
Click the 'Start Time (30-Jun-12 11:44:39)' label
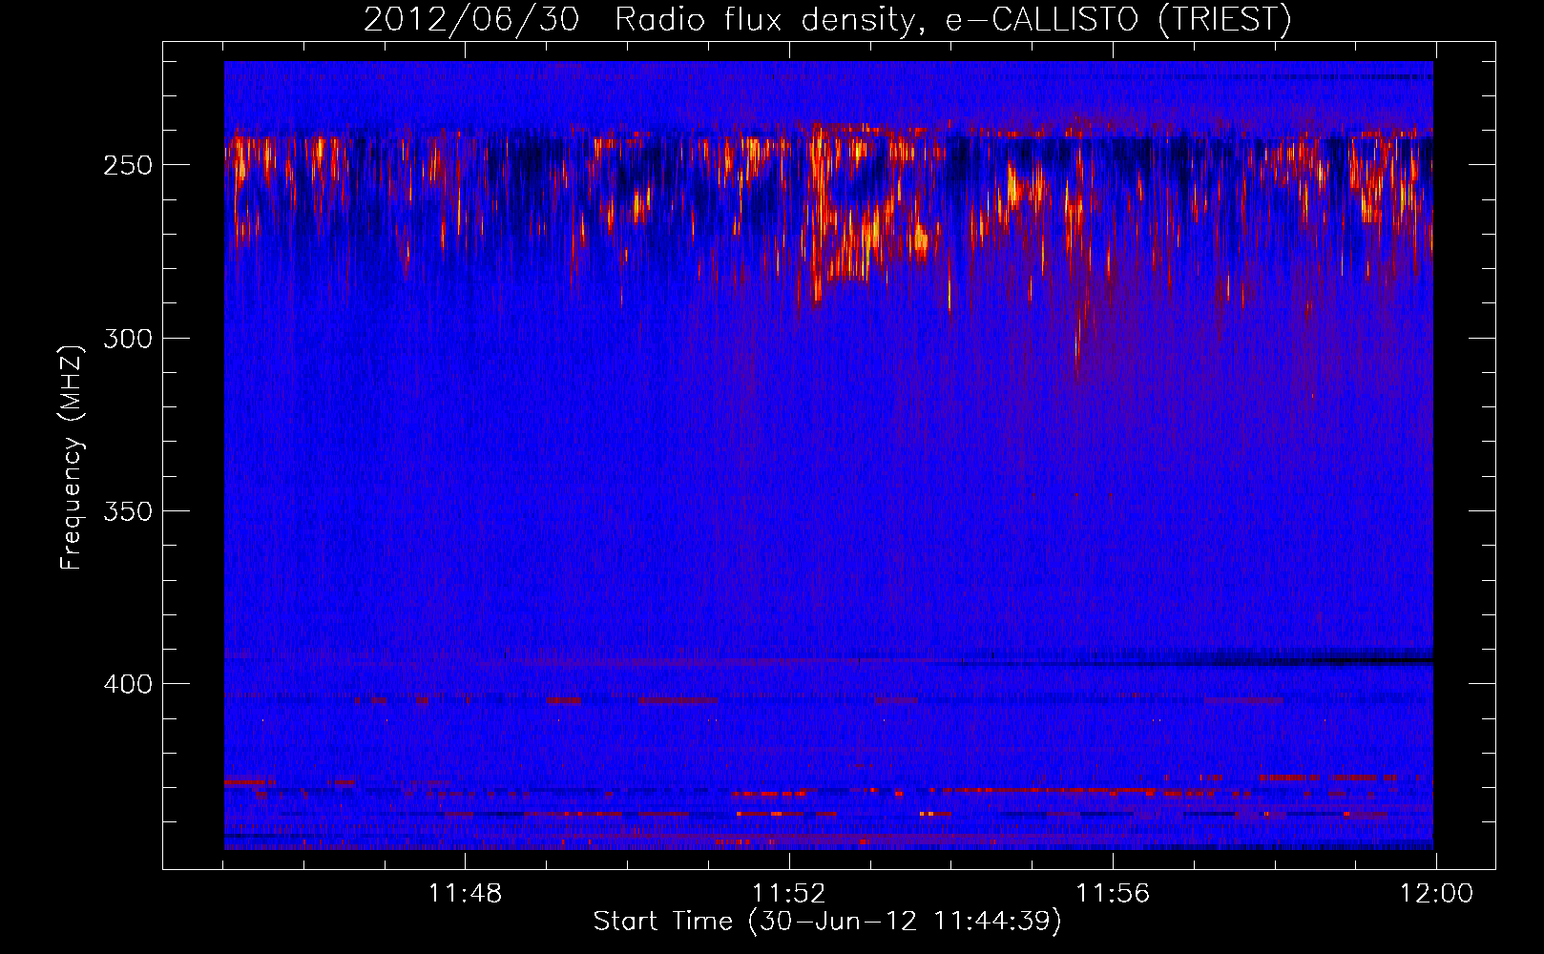(x=827, y=922)
